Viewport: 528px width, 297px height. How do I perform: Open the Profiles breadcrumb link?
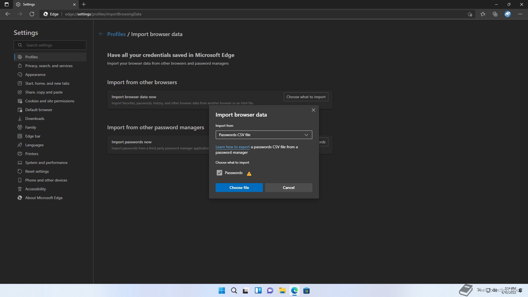116,34
